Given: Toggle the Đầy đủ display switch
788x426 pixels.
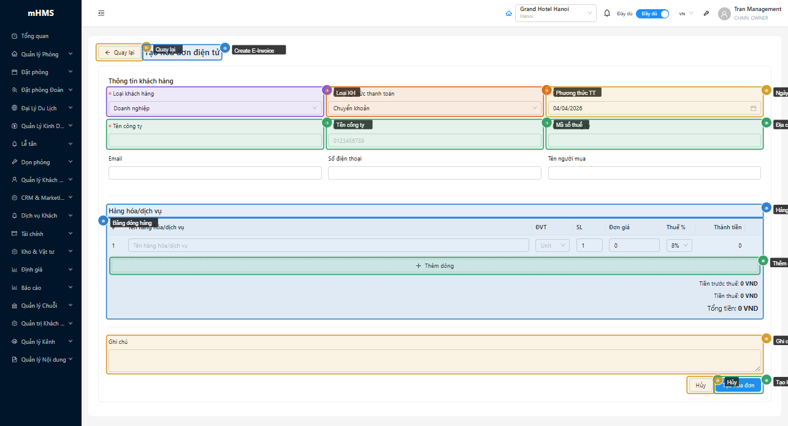Looking at the screenshot, I should (652, 13).
